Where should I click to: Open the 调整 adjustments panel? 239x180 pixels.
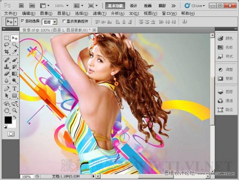(225, 70)
